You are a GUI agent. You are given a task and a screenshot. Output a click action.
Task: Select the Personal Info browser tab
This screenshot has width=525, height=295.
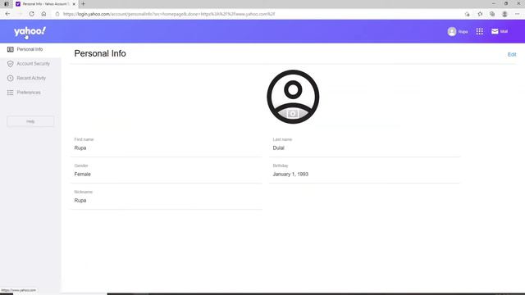pos(46,4)
